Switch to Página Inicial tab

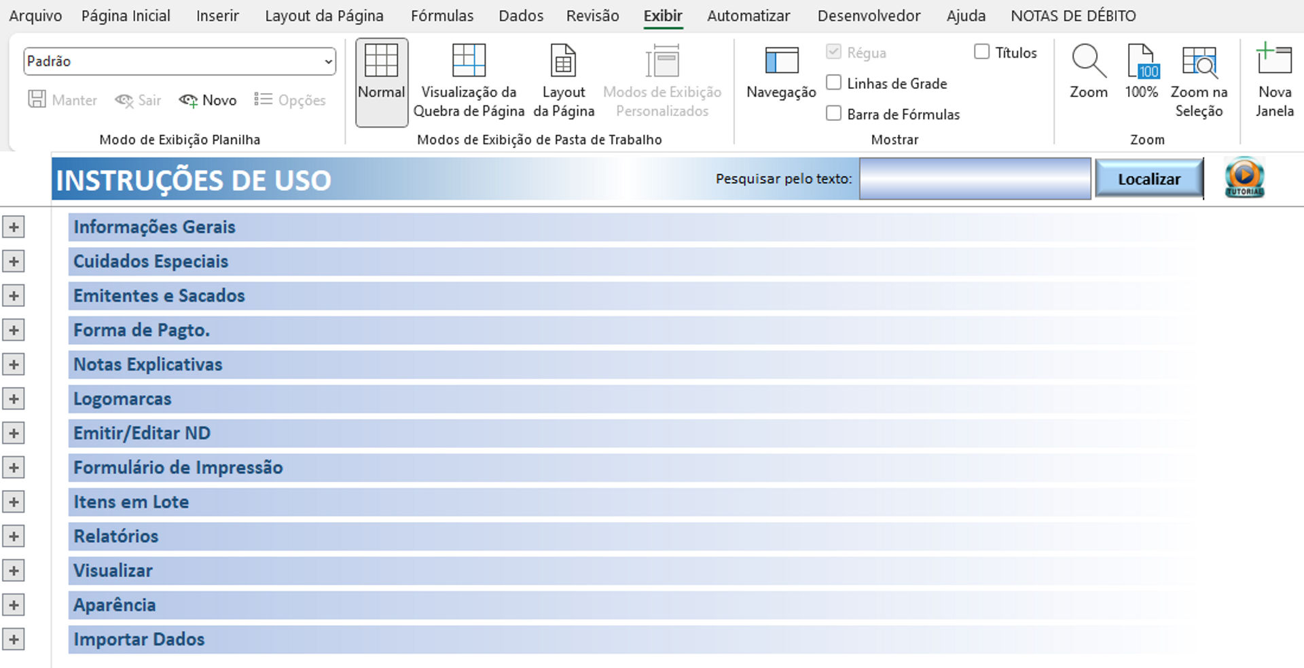[x=126, y=16]
